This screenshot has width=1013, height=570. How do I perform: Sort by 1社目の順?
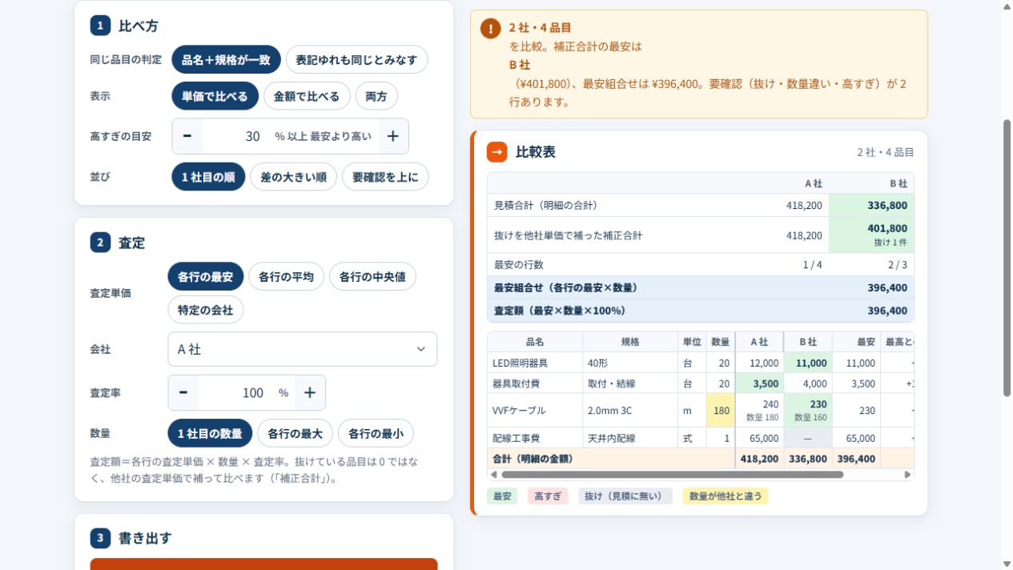[x=208, y=177]
